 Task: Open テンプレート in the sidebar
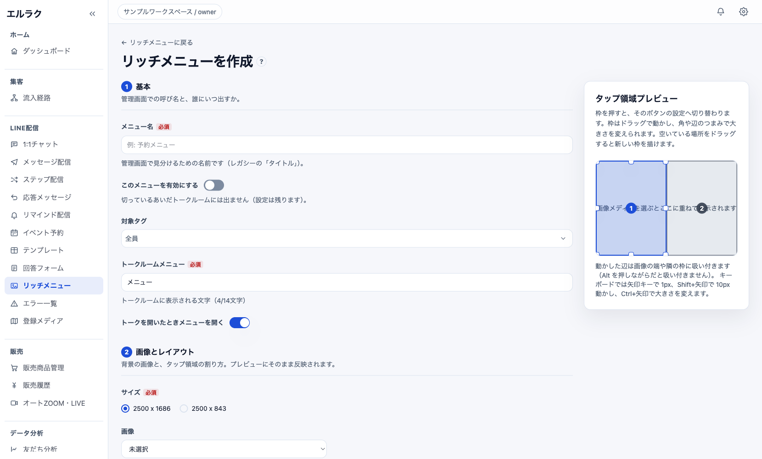click(54, 250)
